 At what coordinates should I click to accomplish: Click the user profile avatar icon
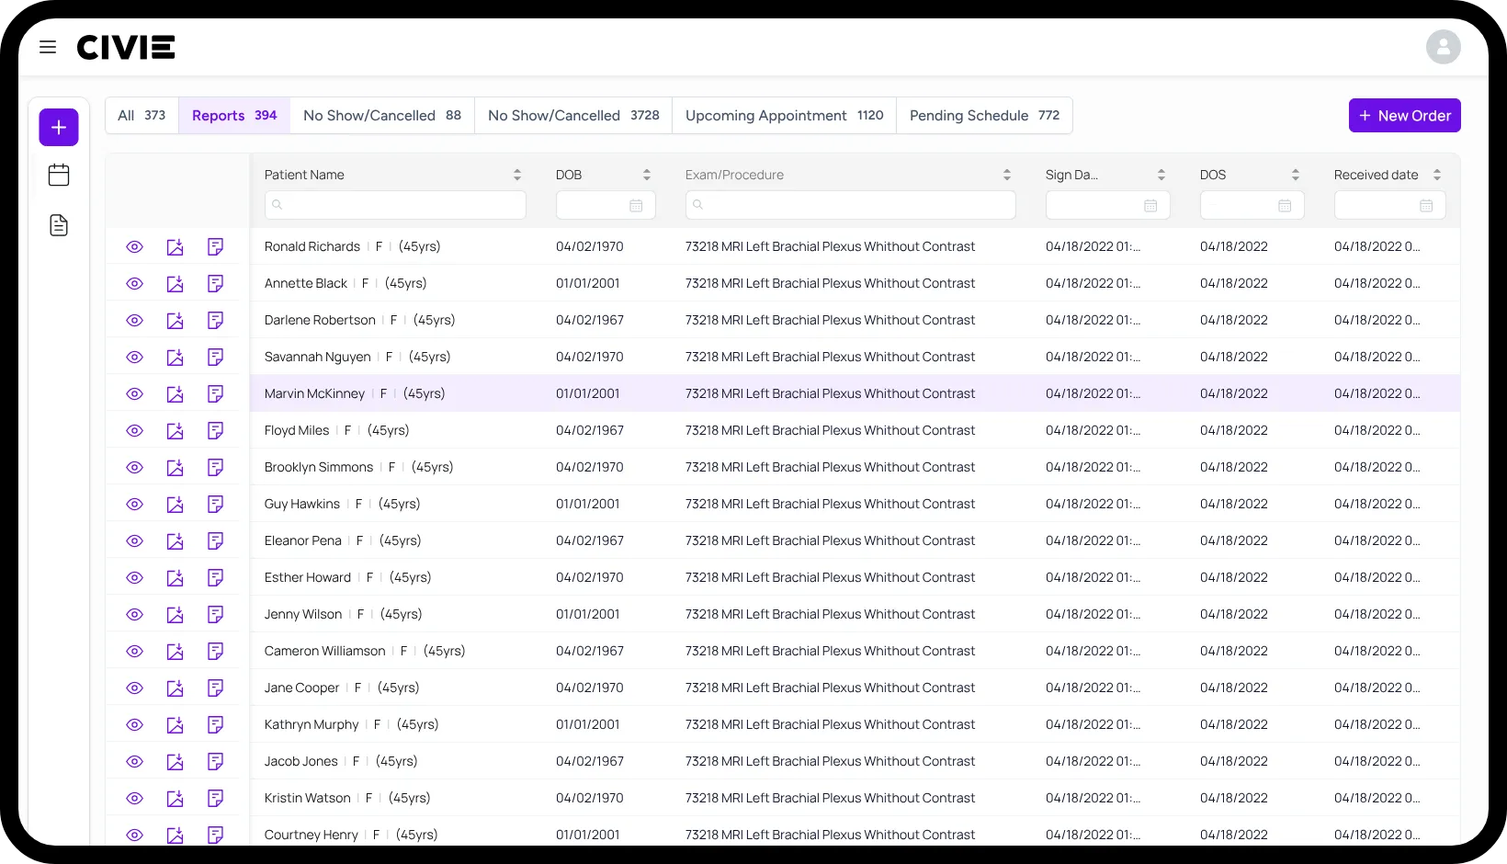pyautogui.click(x=1443, y=47)
